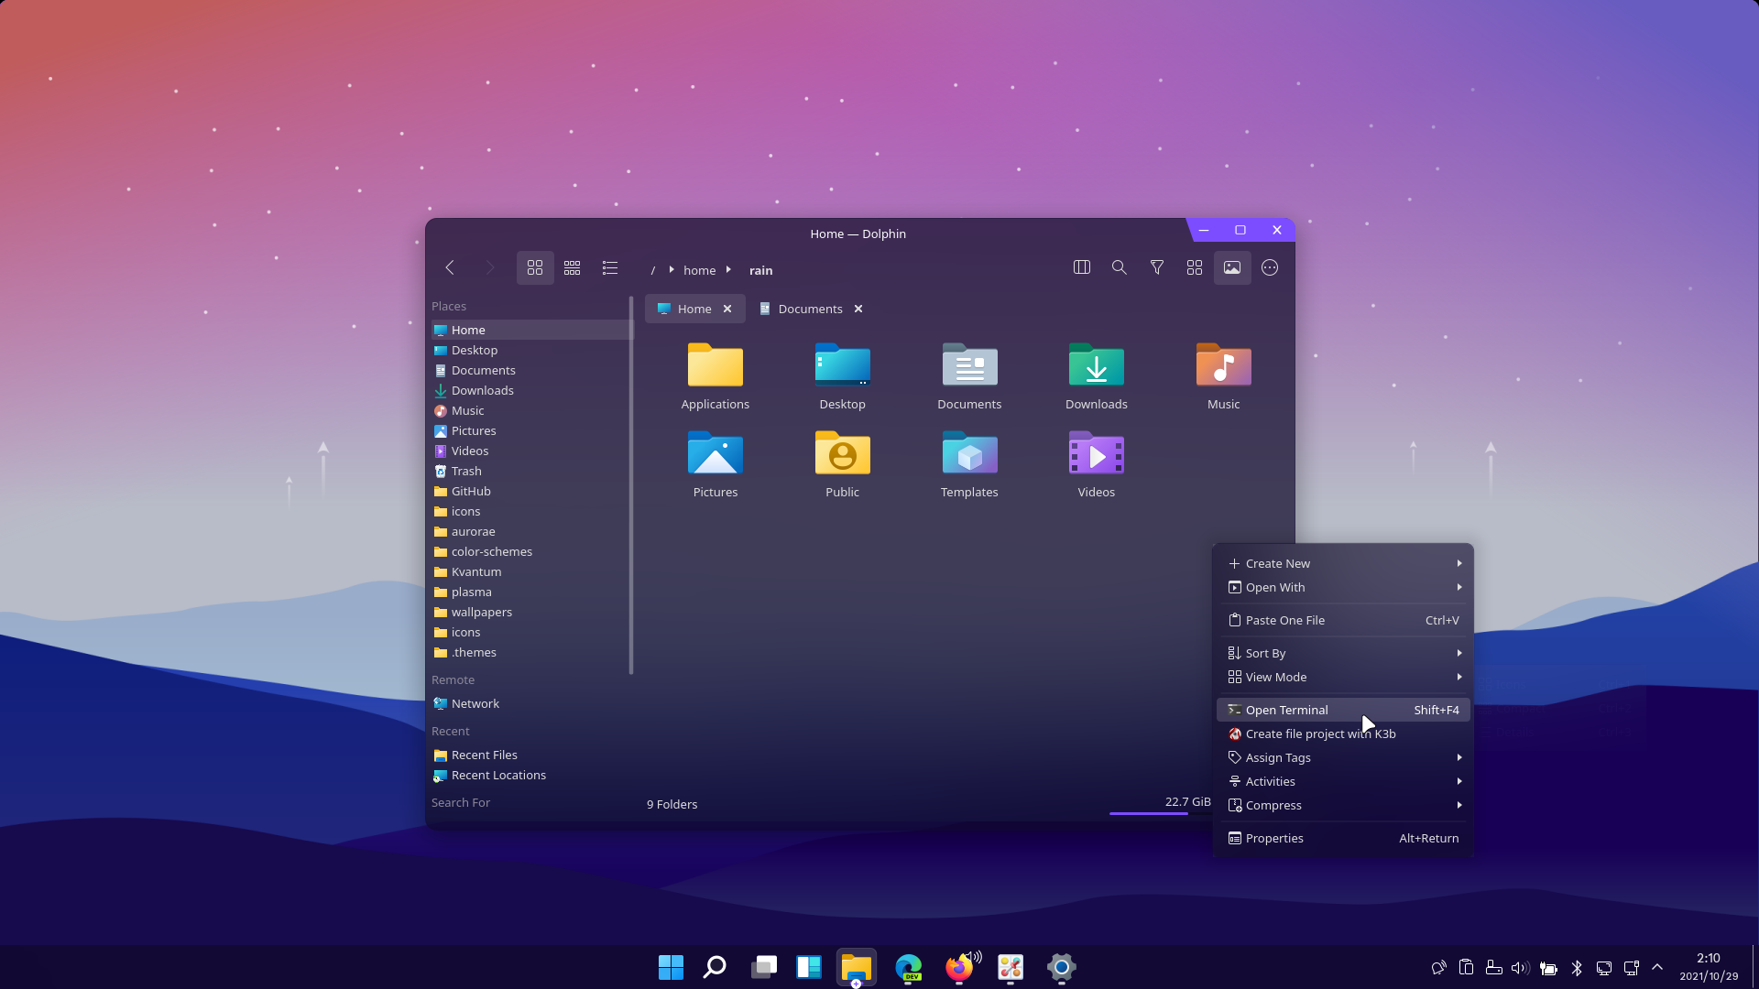The height and width of the screenshot is (989, 1759).
Task: Open color-schemes folder in sidebar
Action: 530,551
